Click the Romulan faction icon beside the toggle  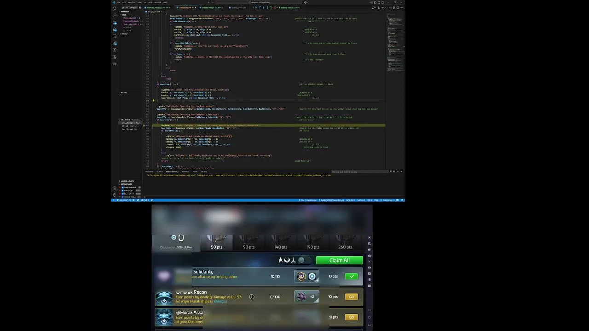tap(287, 260)
